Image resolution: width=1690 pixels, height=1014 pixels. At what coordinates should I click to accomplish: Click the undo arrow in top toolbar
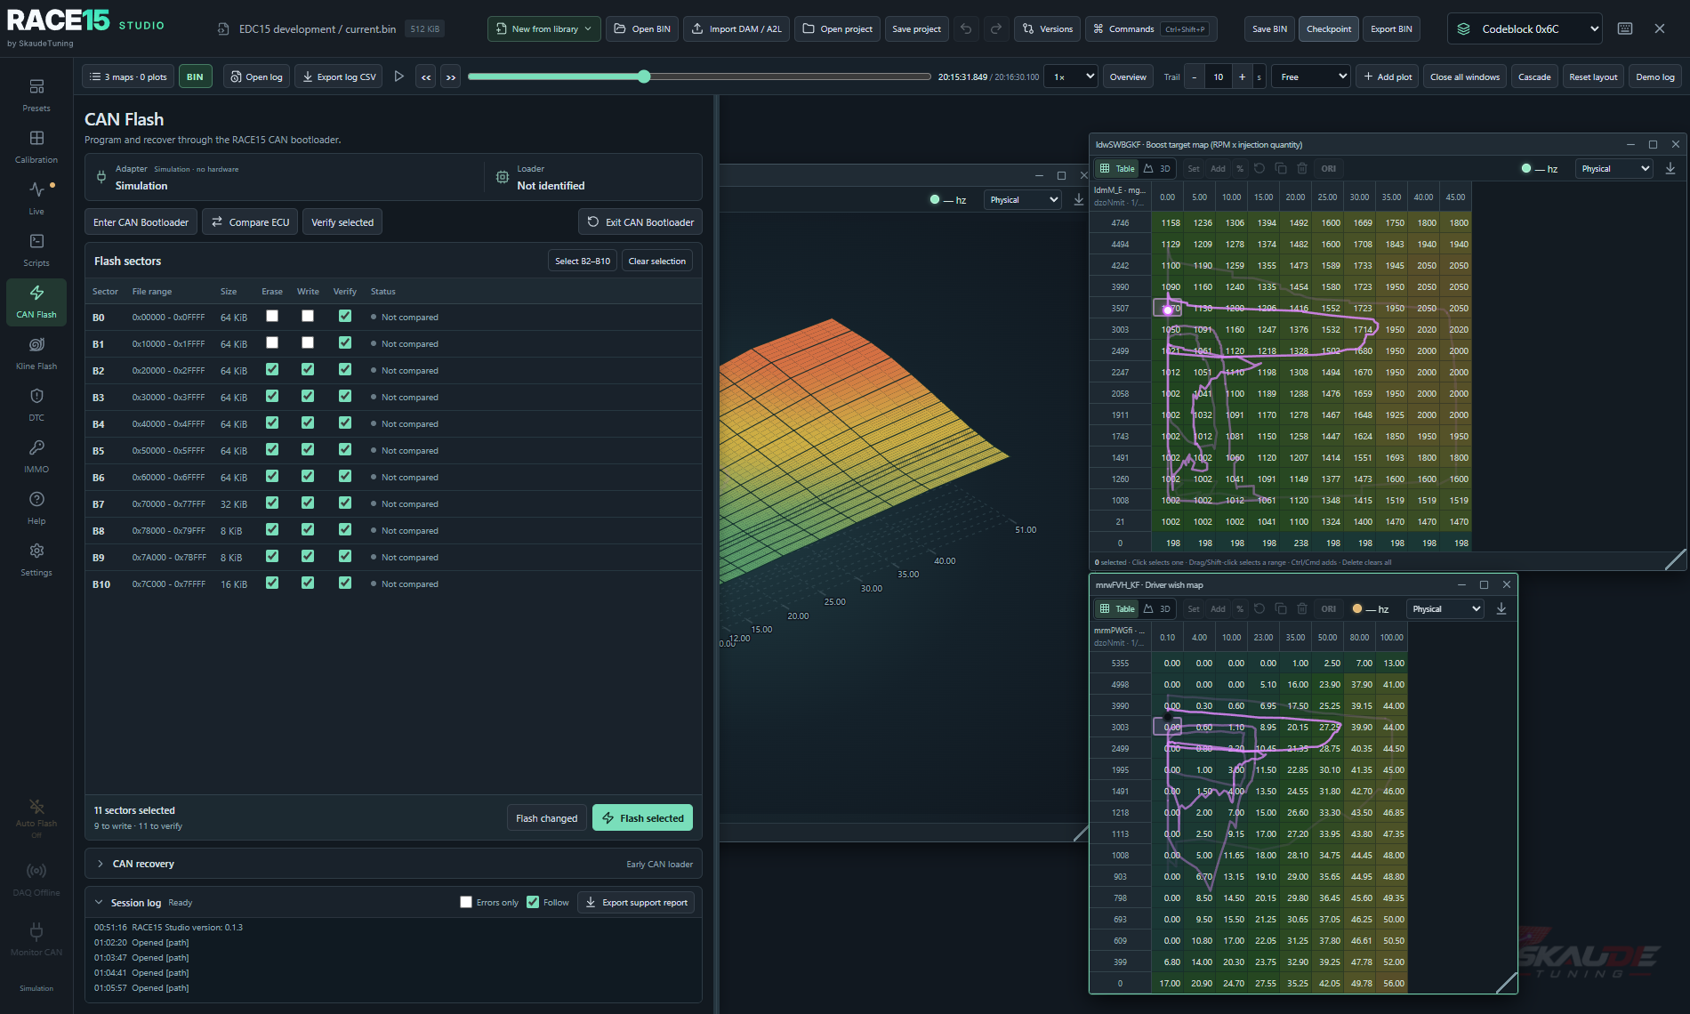tap(966, 28)
